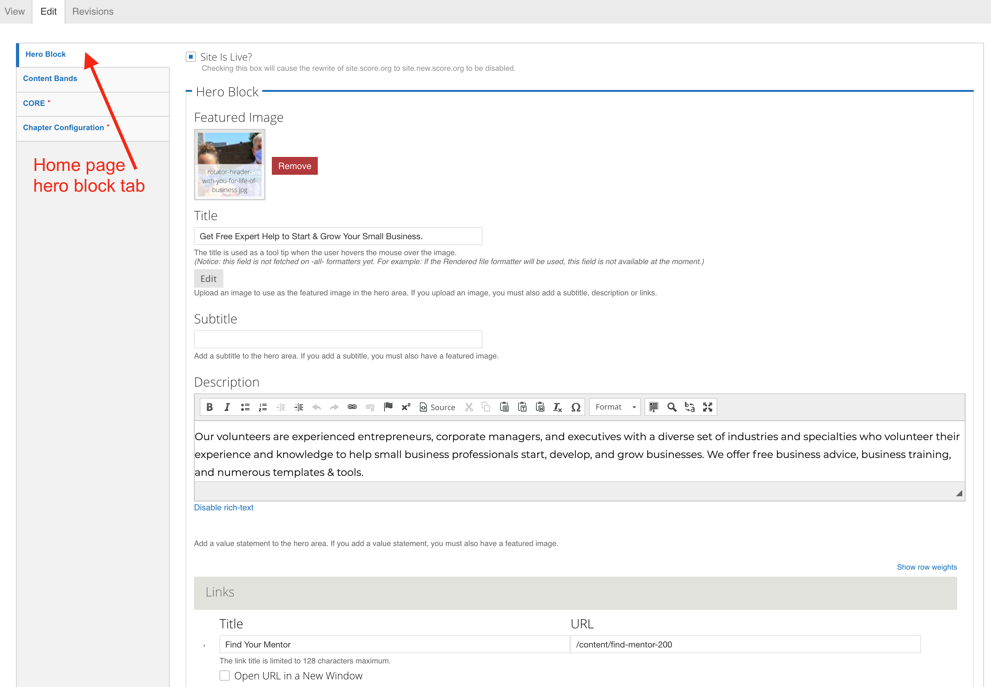Insert special character with Omega icon
This screenshot has height=687, width=991.
tap(576, 407)
